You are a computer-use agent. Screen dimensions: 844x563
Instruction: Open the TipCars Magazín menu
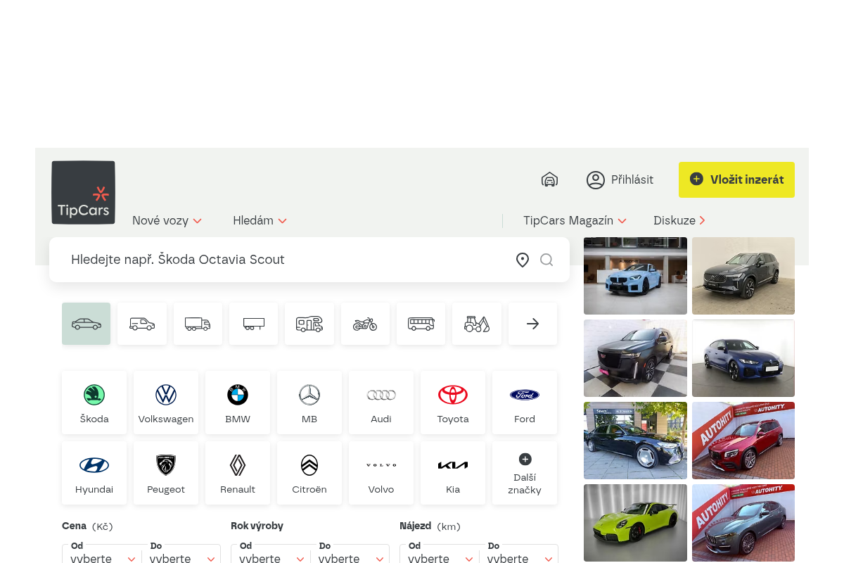[x=575, y=220]
